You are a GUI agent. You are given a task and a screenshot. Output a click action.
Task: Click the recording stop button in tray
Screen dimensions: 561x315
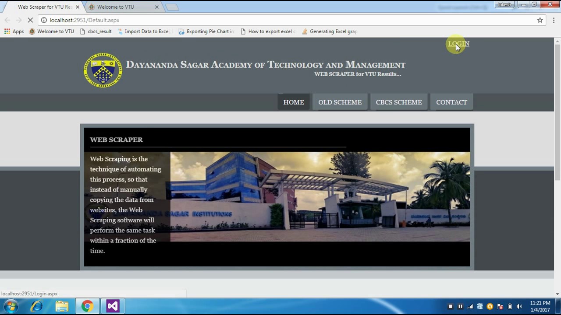click(x=450, y=307)
